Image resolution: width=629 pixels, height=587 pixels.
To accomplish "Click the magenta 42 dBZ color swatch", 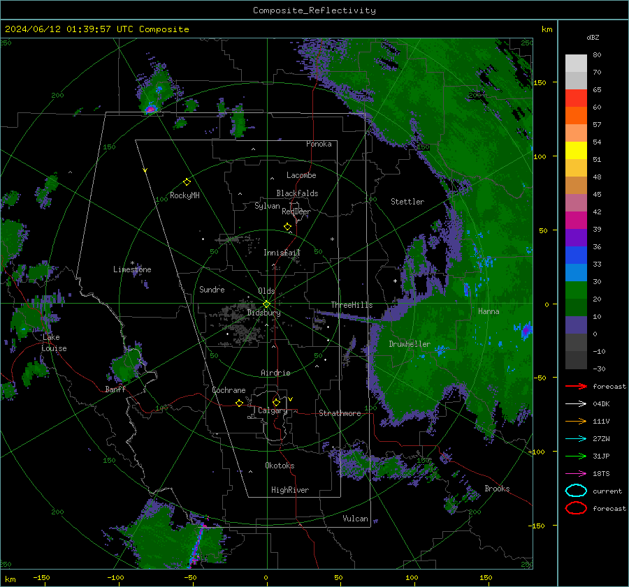I will coord(576,221).
